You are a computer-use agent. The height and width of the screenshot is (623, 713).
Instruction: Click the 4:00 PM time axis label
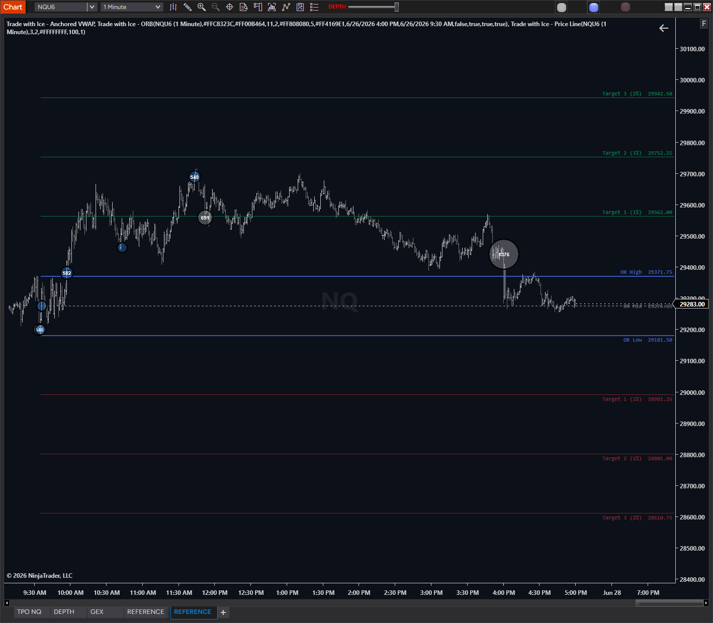pos(504,593)
